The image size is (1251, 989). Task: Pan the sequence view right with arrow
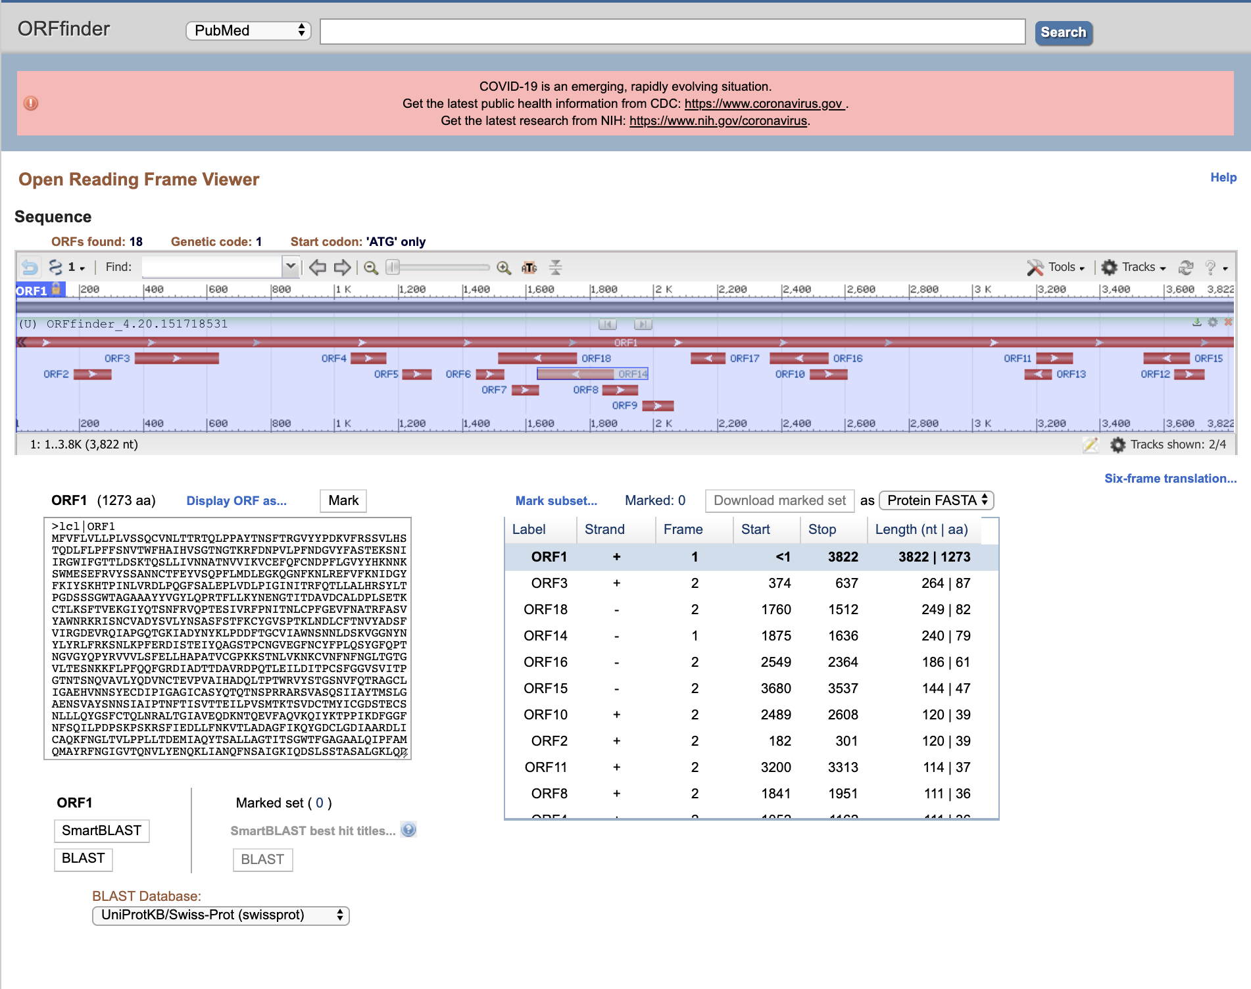342,267
